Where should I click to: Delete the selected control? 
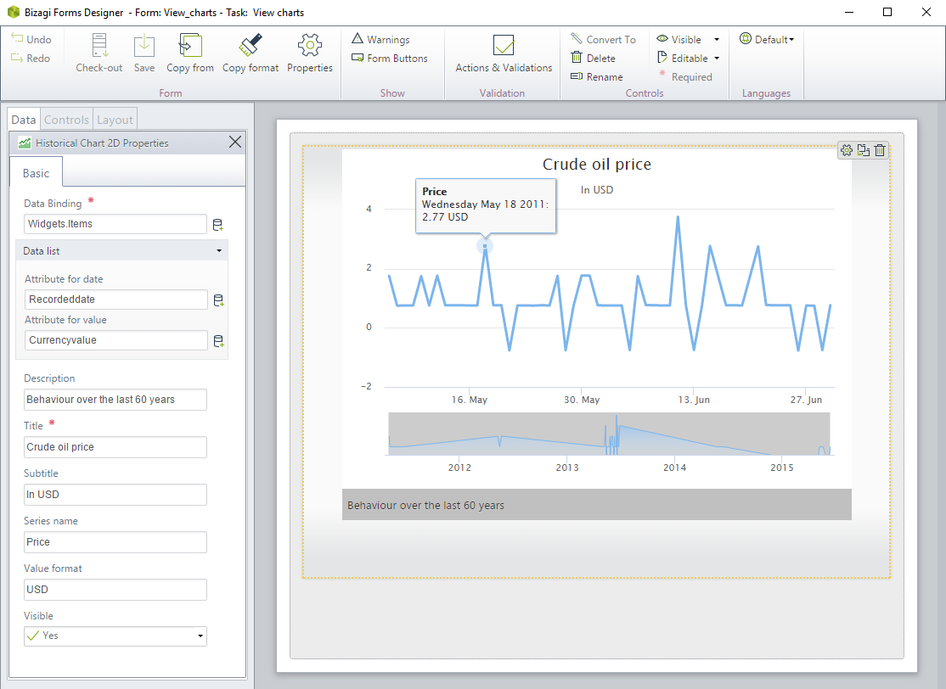pyautogui.click(x=593, y=58)
